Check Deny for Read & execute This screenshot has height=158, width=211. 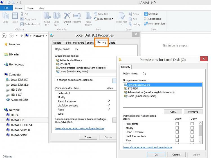click(192, 132)
